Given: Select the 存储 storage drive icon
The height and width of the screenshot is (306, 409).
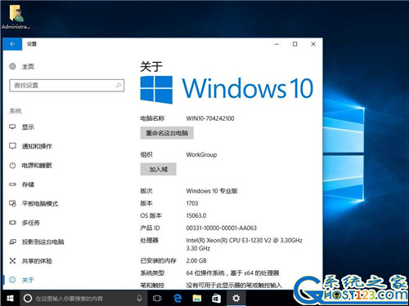Looking at the screenshot, I should [12, 184].
